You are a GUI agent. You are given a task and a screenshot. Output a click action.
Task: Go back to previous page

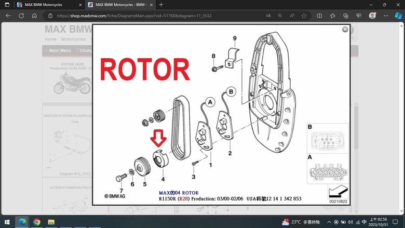[x=8, y=16]
